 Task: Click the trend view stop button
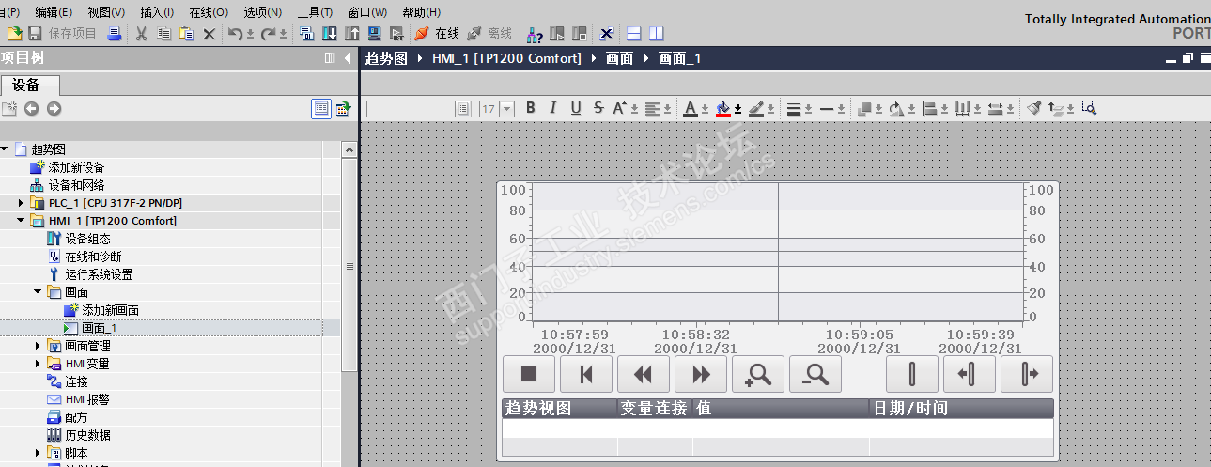529,374
